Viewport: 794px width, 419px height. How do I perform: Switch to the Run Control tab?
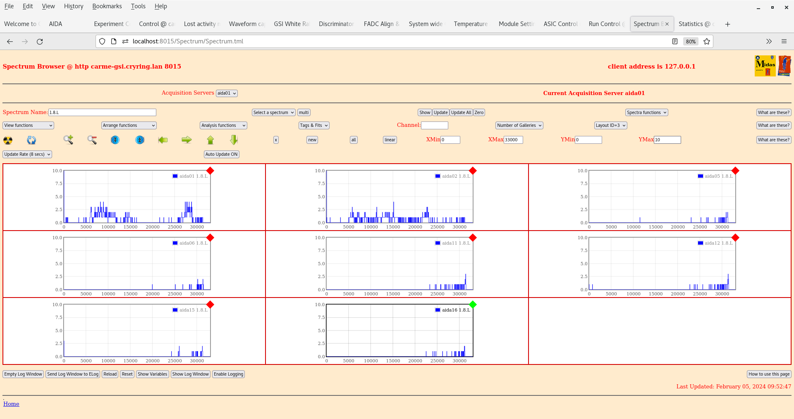click(x=604, y=24)
